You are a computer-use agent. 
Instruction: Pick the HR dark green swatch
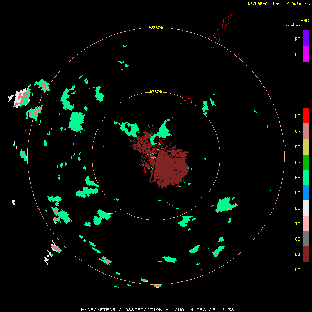click(x=306, y=162)
